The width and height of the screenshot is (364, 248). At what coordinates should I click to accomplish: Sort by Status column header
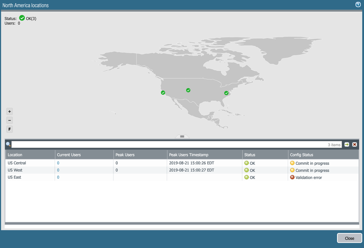tap(250, 155)
